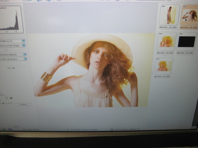The height and width of the screenshot is (148, 198).
Task: Click the 'Capture' label above the status bar
Action: tap(16, 126)
